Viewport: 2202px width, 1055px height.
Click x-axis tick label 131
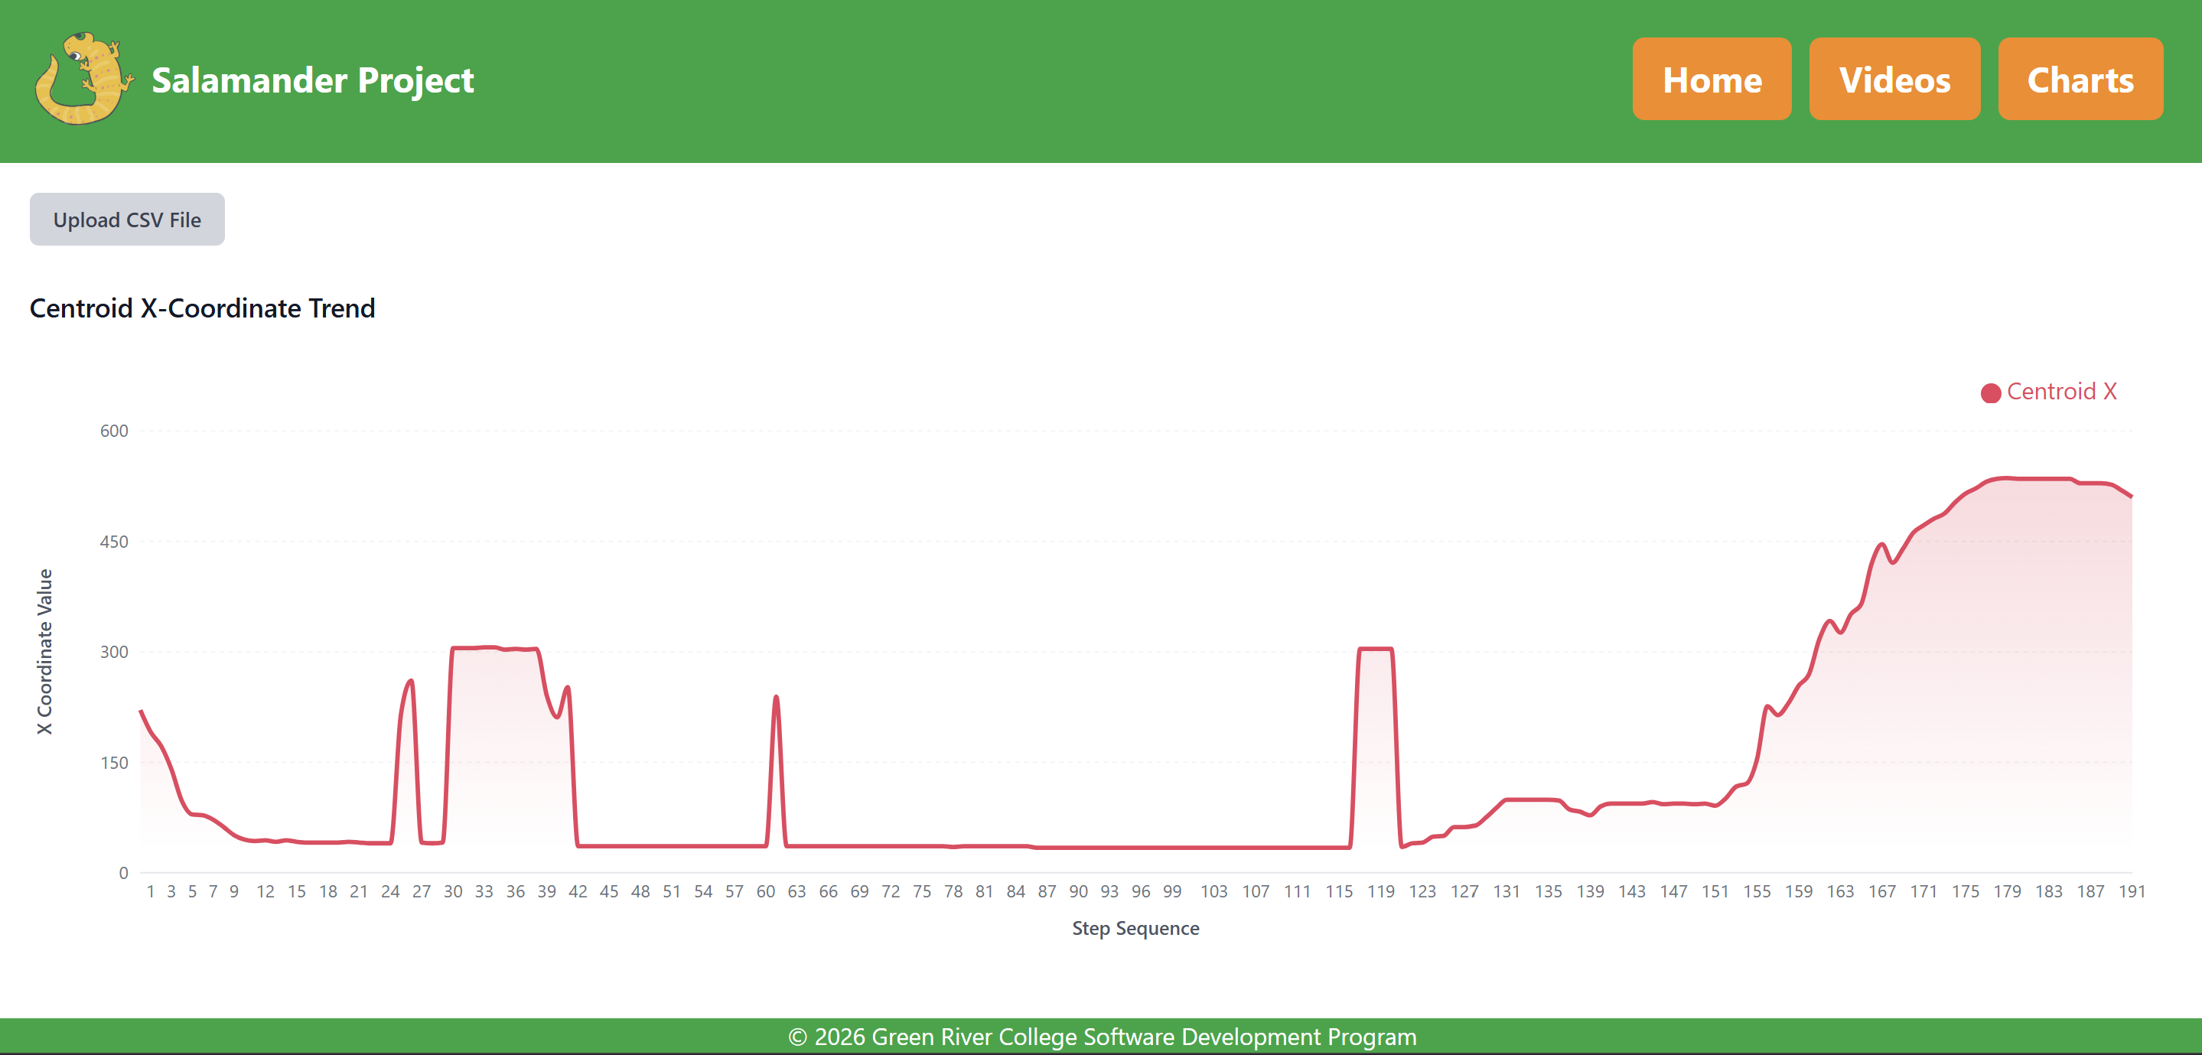1507,892
